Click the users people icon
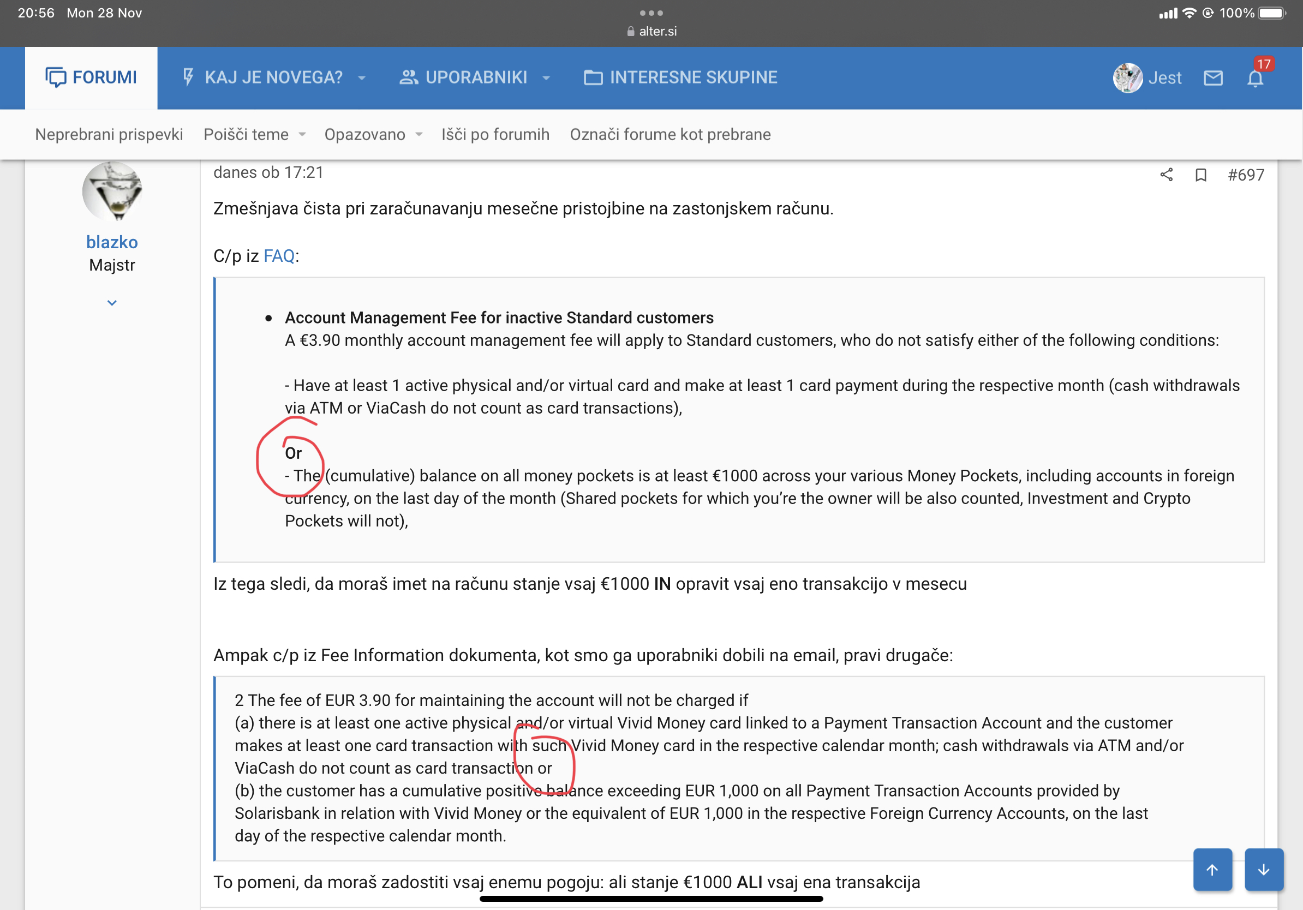This screenshot has height=910, width=1303. 409,77
